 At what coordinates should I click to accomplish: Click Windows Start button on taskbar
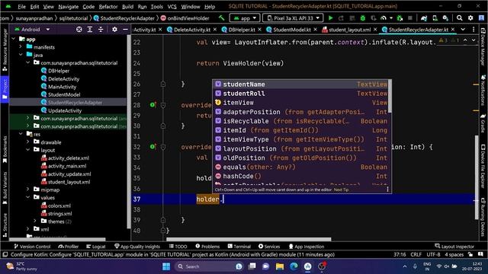point(166,266)
